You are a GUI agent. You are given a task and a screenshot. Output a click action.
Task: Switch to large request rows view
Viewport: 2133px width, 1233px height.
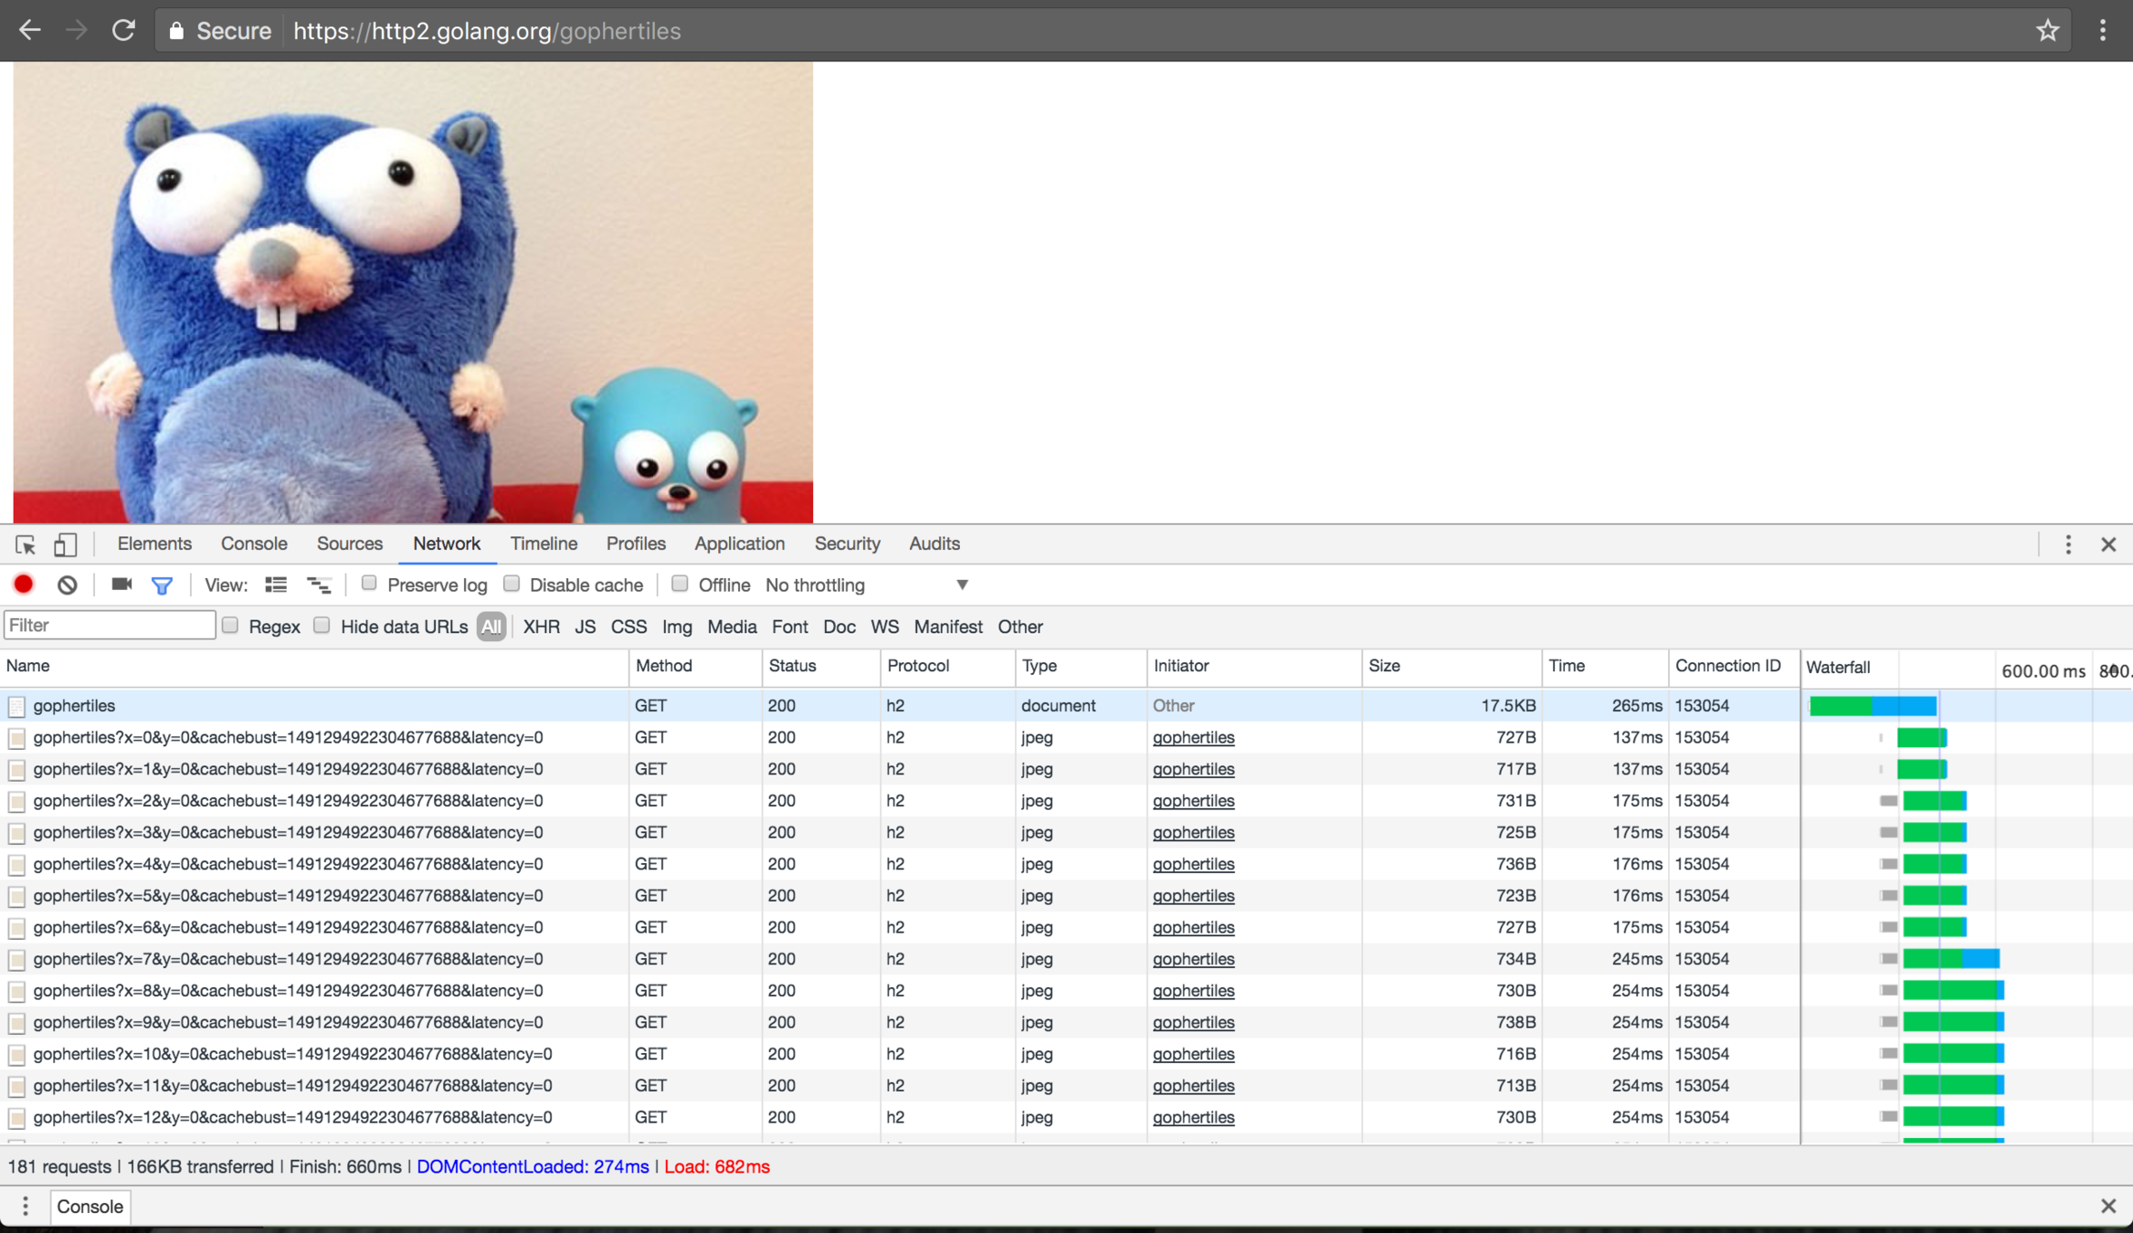pos(275,585)
